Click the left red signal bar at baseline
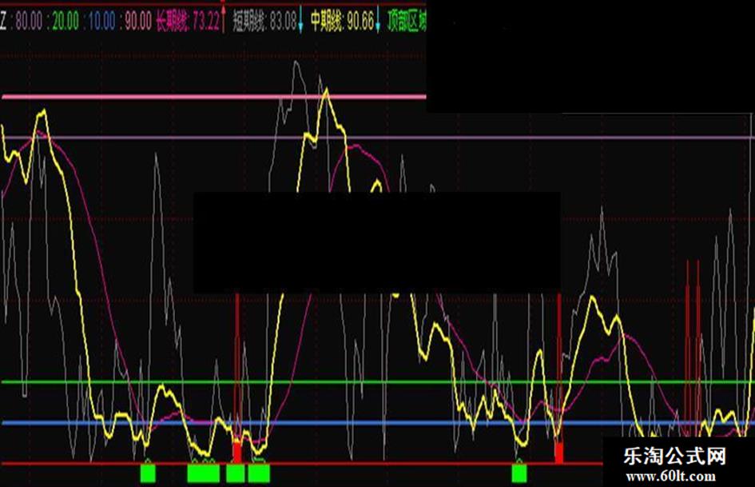 coord(237,452)
